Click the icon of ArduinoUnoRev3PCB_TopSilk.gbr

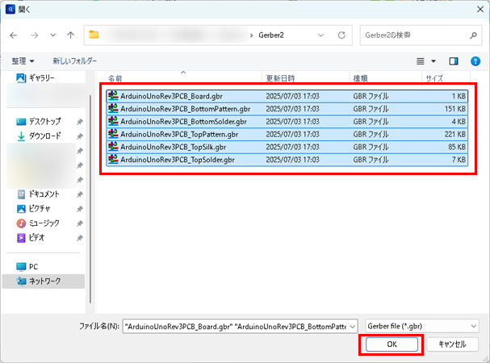113,147
